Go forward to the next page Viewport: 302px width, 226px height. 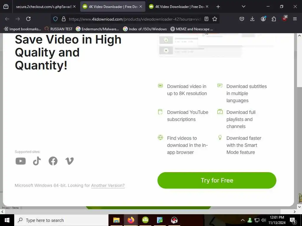pyautogui.click(x=18, y=19)
